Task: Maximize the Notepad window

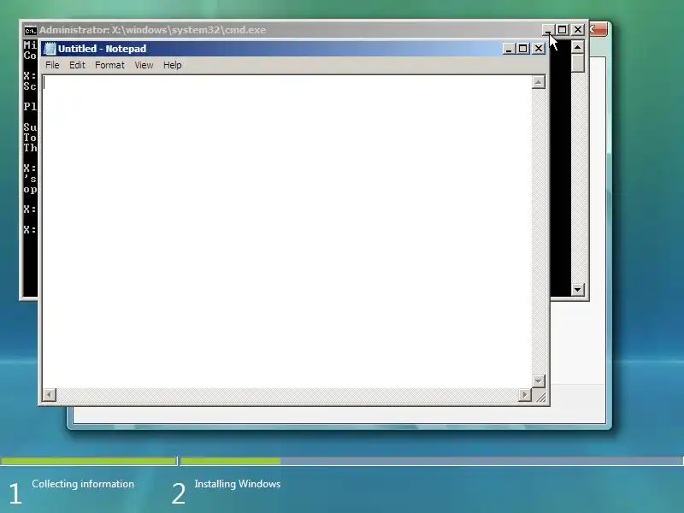Action: pyautogui.click(x=523, y=49)
